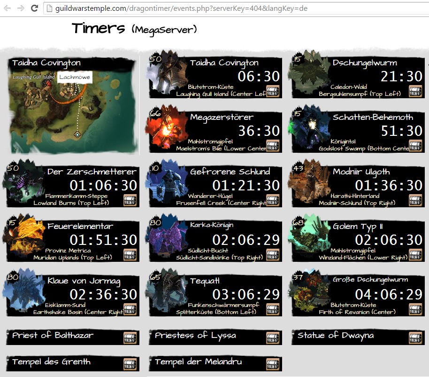The height and width of the screenshot is (377, 429).
Task: Click the chest icon on Gefrorene Schlund card
Action: point(273,200)
